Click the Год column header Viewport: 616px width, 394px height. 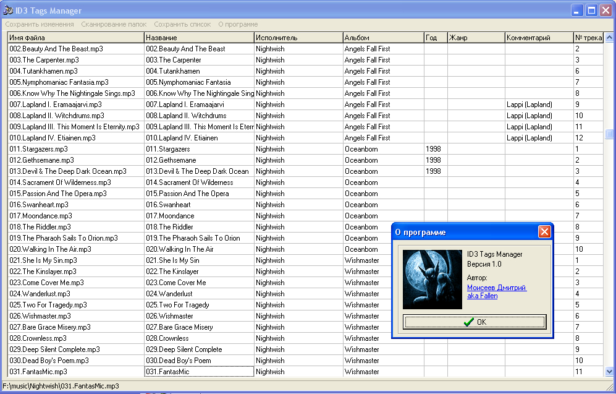click(436, 38)
